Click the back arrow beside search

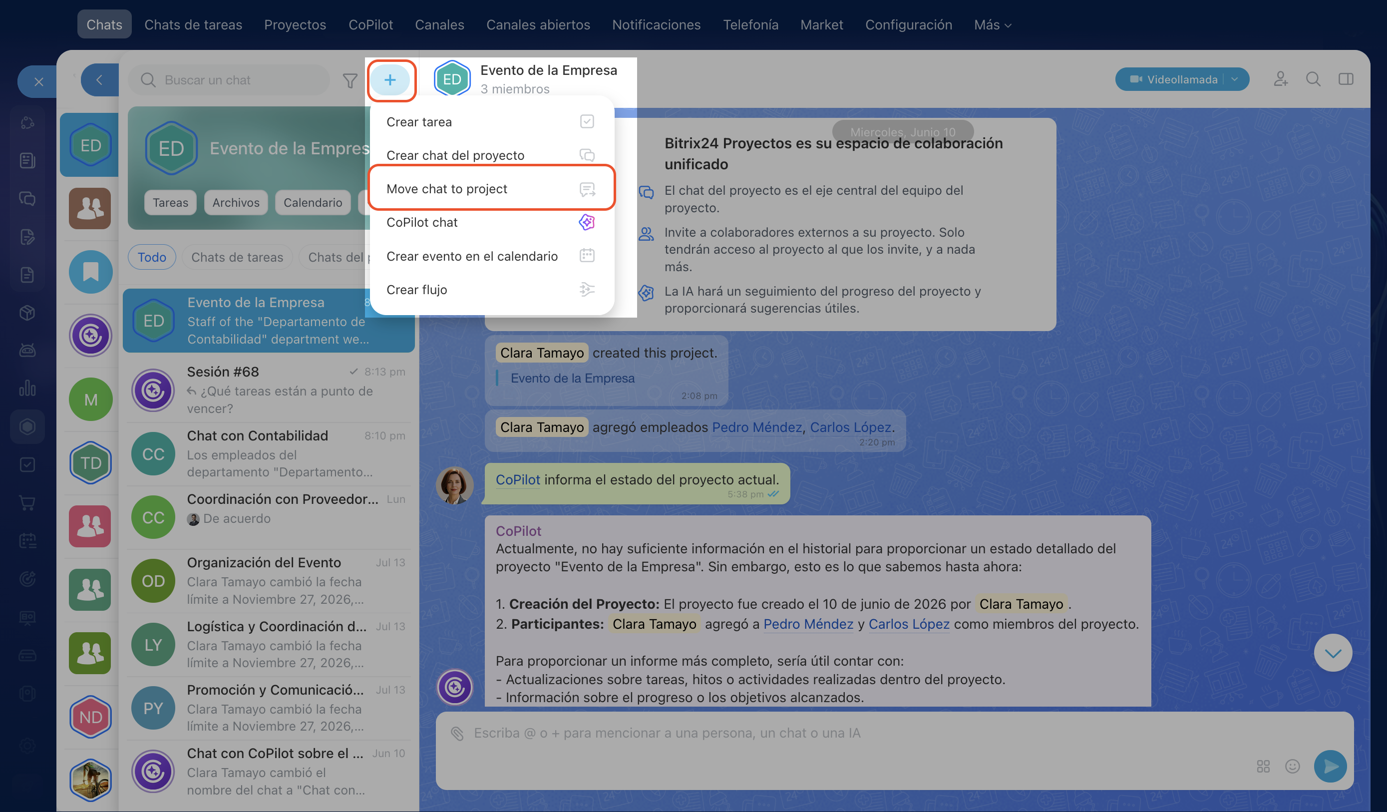coord(99,80)
